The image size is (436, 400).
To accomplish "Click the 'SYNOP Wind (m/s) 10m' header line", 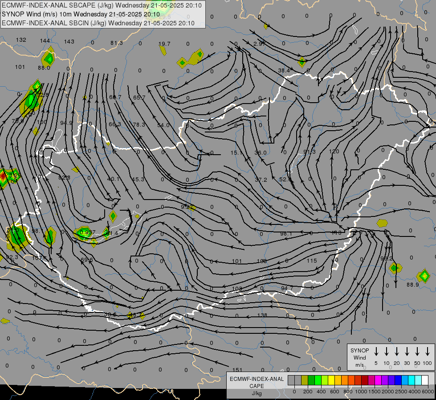I will 81,14.
